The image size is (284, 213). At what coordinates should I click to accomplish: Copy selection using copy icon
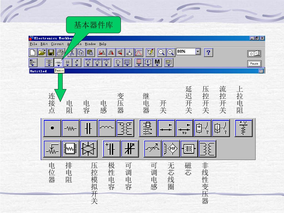pyautogui.click(x=81, y=52)
